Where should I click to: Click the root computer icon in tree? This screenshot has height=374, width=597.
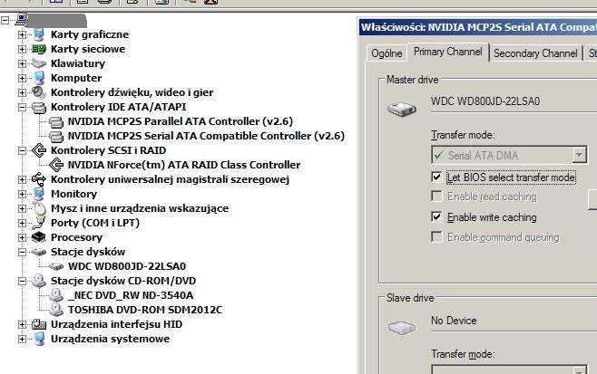click(22, 19)
